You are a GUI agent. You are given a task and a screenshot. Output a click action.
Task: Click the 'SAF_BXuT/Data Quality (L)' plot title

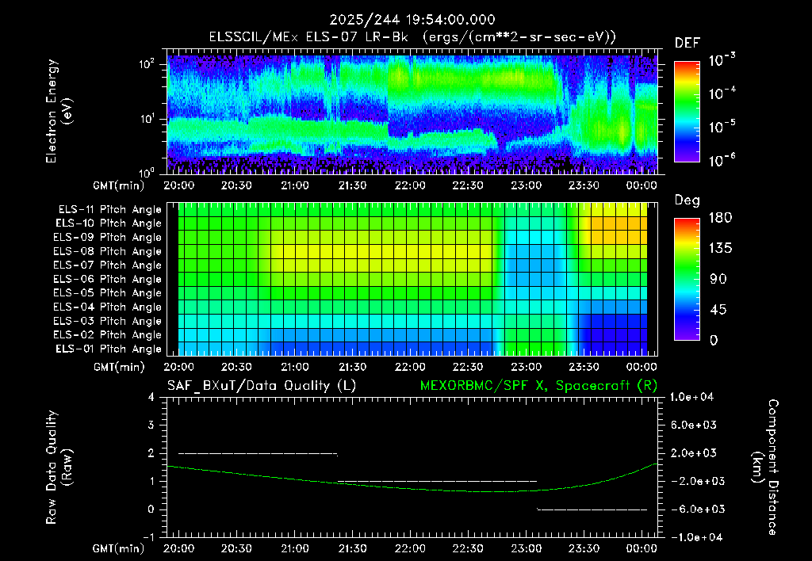click(x=262, y=386)
